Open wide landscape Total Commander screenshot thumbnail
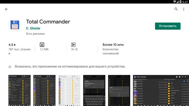The height and width of the screenshot is (106, 189). pyautogui.click(x=161, y=90)
